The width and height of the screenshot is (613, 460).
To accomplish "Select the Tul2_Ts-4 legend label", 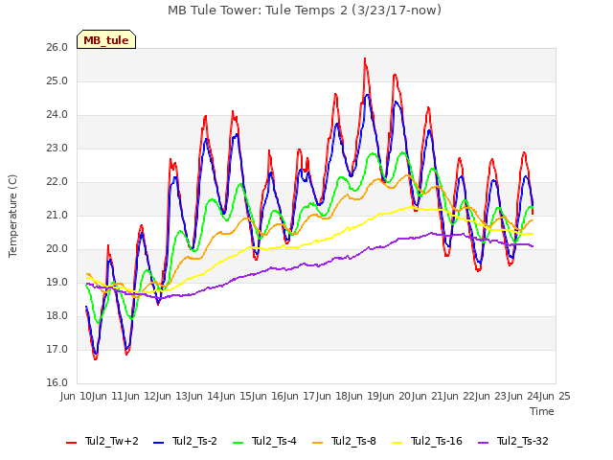I will pos(274,441).
